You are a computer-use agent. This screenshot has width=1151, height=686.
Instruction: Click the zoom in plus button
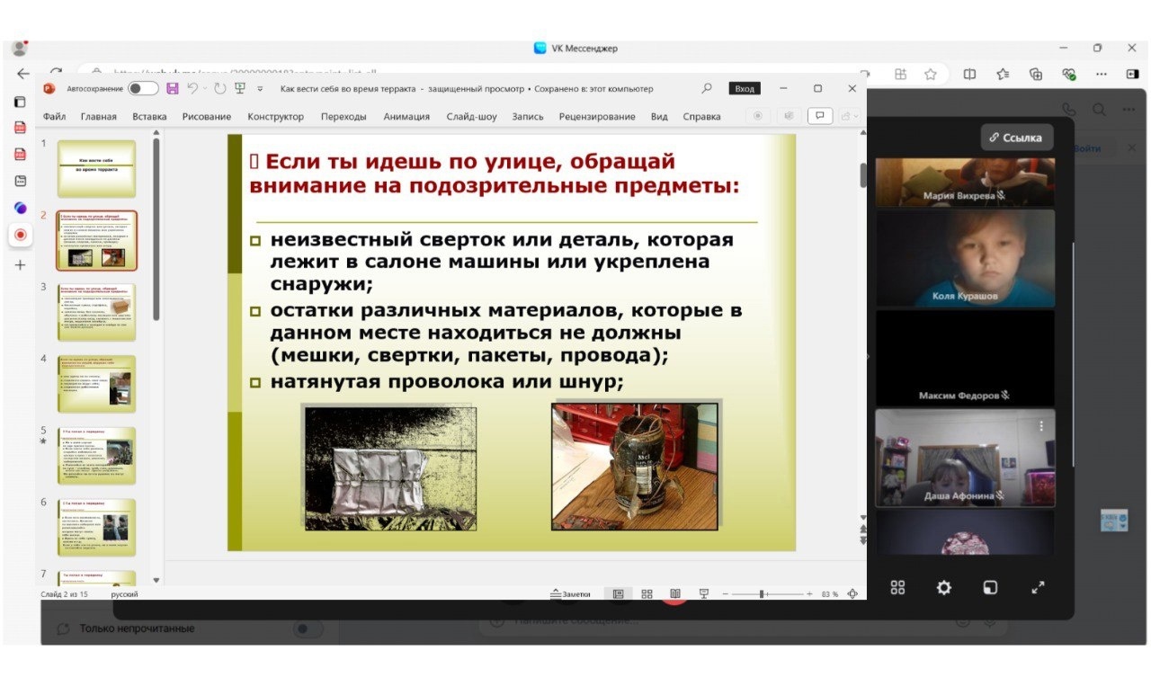(809, 594)
